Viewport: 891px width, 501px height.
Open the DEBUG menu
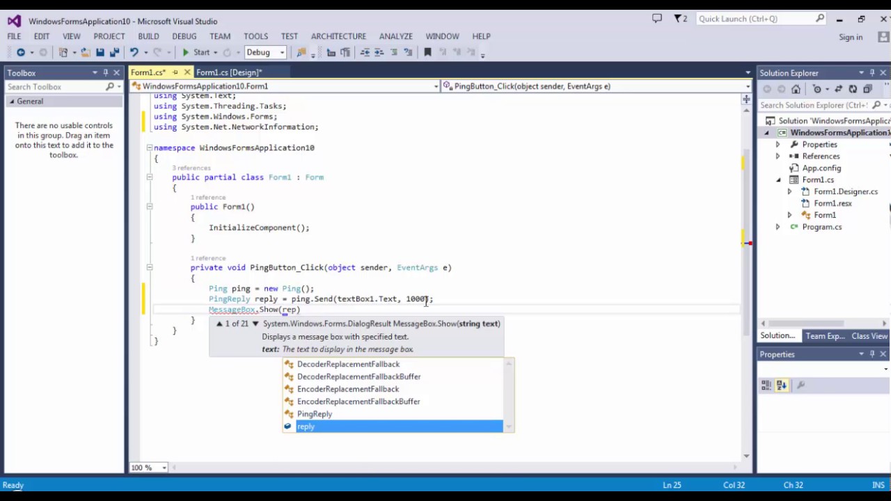pyautogui.click(x=184, y=36)
